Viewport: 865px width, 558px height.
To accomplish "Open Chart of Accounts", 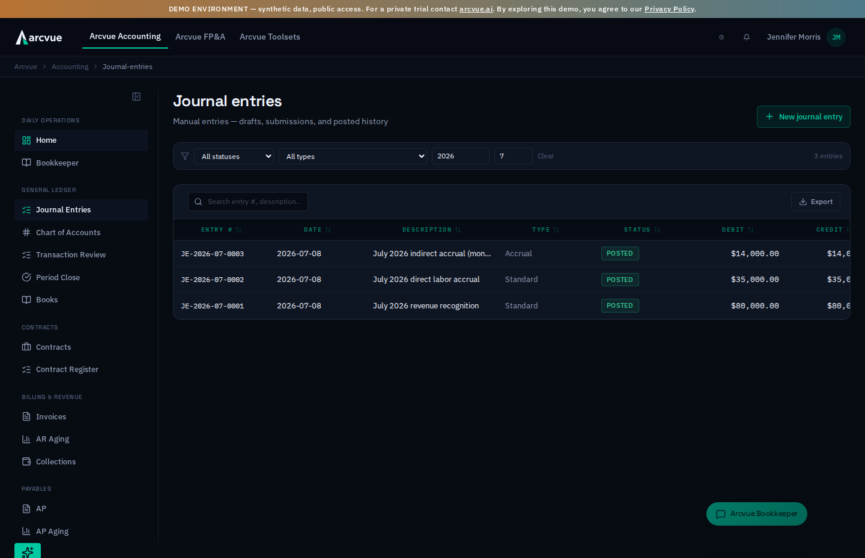I will [81, 233].
